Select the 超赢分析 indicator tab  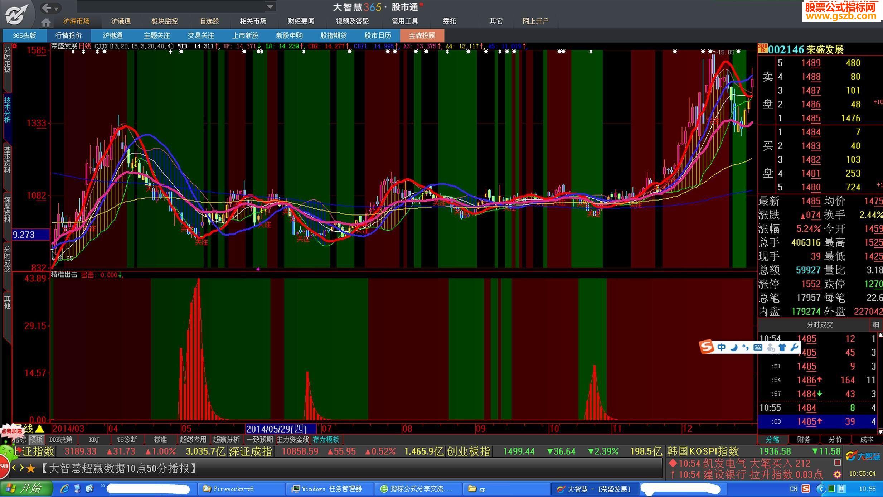[x=227, y=439]
